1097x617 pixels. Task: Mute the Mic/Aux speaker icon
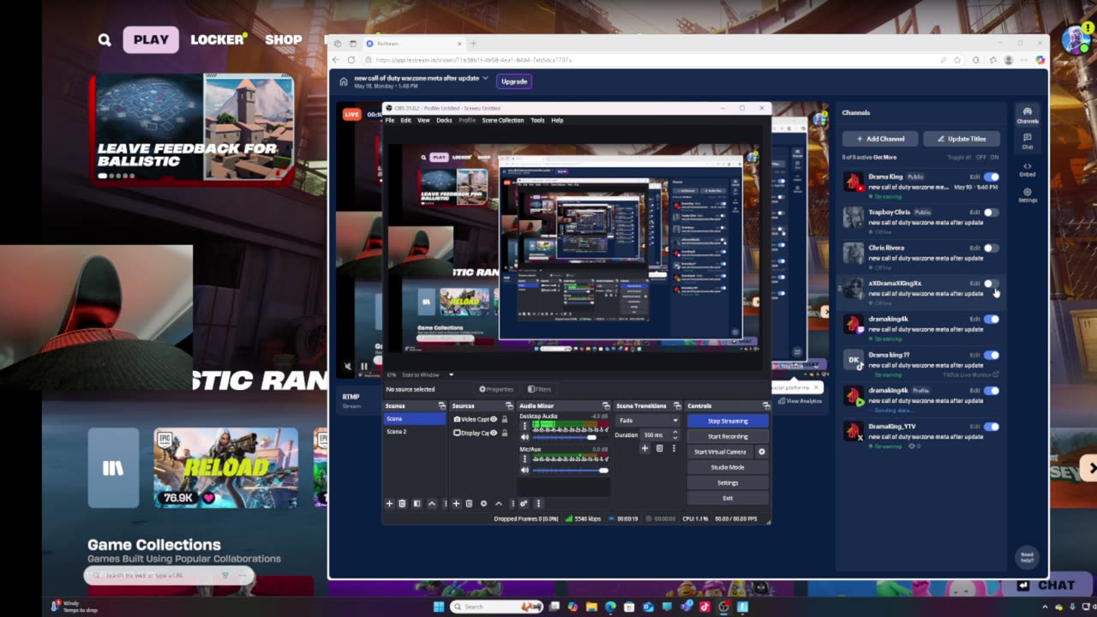coord(525,470)
